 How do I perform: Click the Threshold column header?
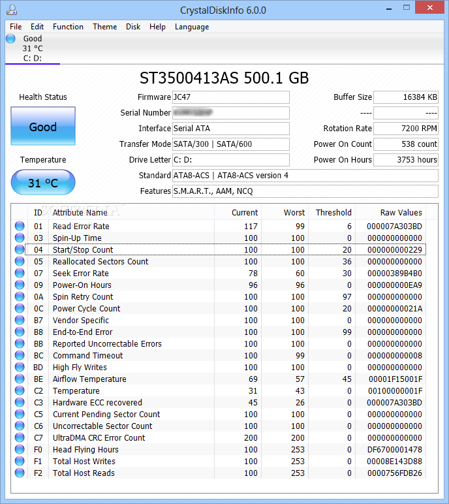point(332,212)
